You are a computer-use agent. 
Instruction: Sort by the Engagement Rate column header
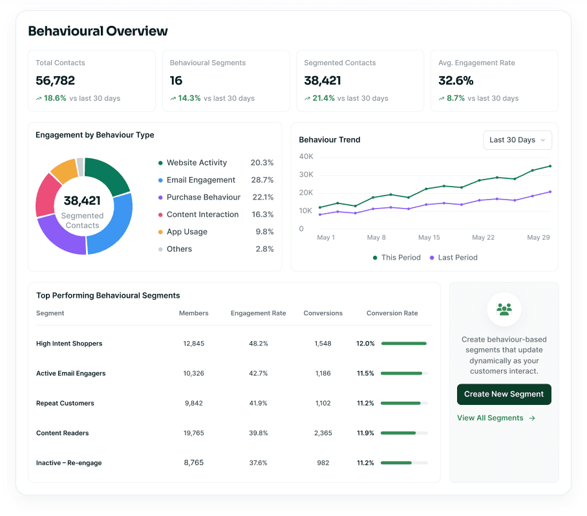pos(259,313)
